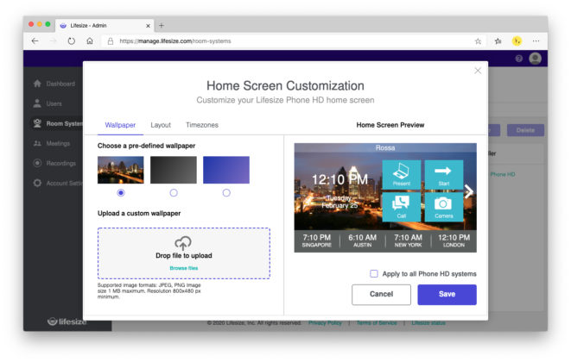Open Recordings in the sidebar
Viewport: 571px width, 362px height.
54,163
